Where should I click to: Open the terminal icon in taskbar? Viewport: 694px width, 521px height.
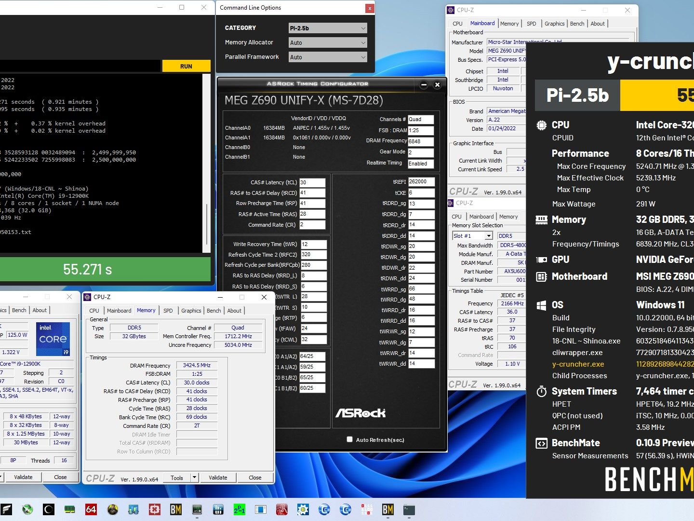coord(409,509)
